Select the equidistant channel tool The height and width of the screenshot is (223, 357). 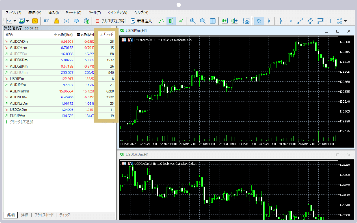(x=310, y=21)
